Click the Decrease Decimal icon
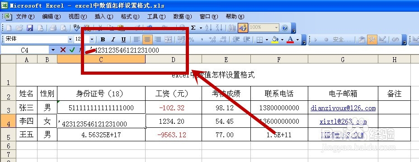Screen dimensions: 419x162 pos(223,40)
